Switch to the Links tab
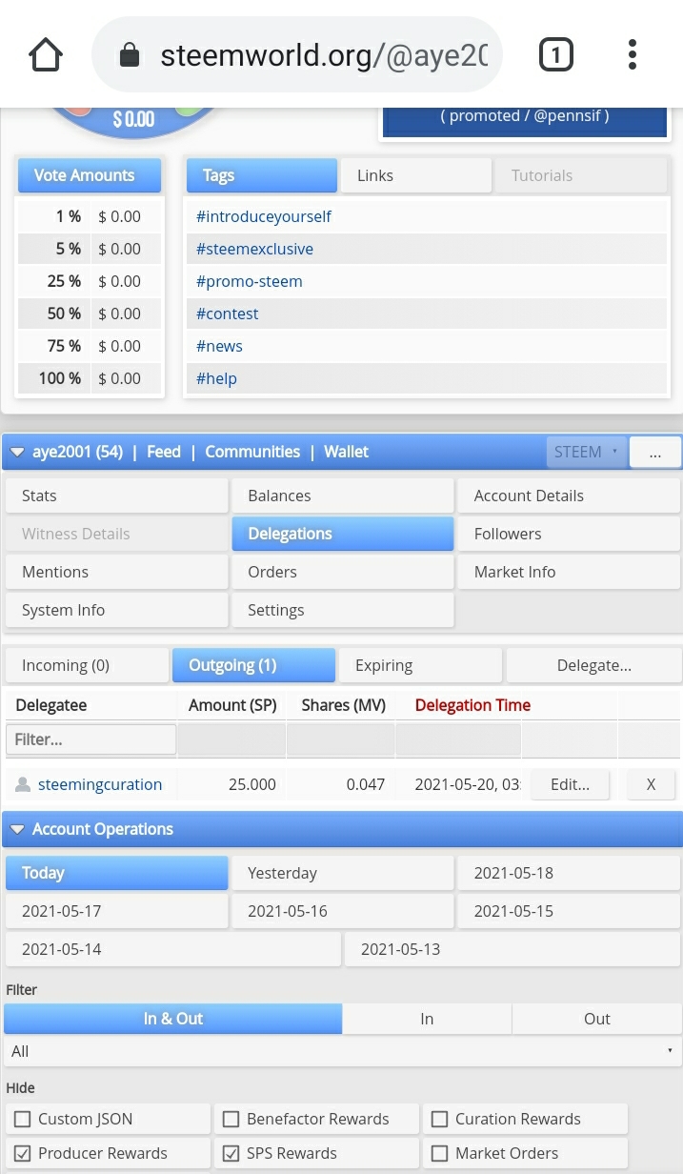This screenshot has height=1174, width=683. click(x=415, y=175)
